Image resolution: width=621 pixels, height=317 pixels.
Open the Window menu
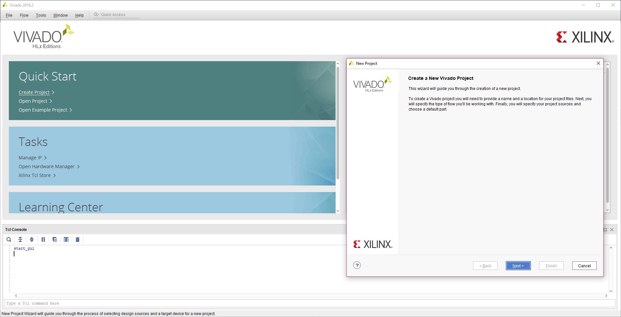[x=61, y=15]
